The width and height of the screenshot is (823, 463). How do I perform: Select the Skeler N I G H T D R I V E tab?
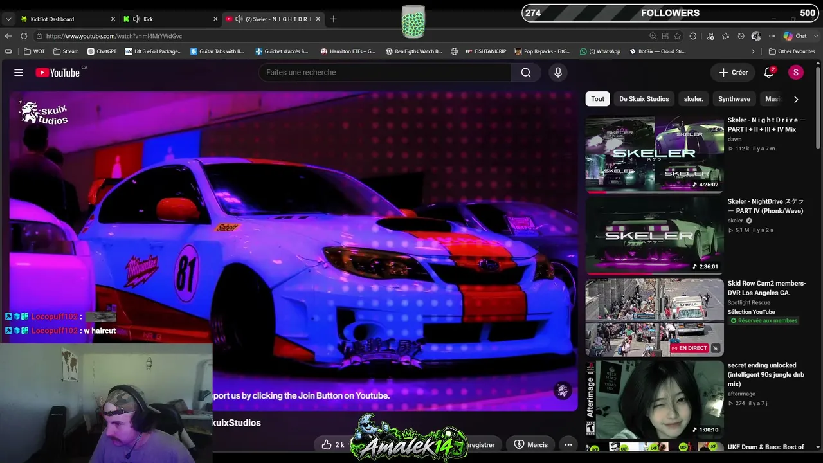(x=273, y=19)
